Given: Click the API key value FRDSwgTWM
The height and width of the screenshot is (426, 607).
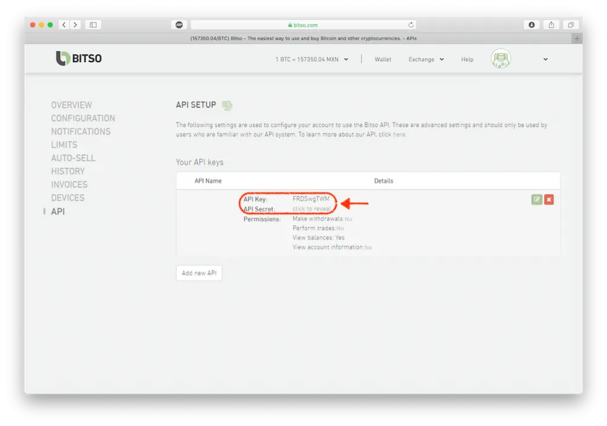Looking at the screenshot, I should (x=311, y=199).
